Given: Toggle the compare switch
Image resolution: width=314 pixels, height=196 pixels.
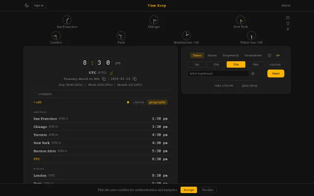Looking at the screenshot, I should 35,94.
